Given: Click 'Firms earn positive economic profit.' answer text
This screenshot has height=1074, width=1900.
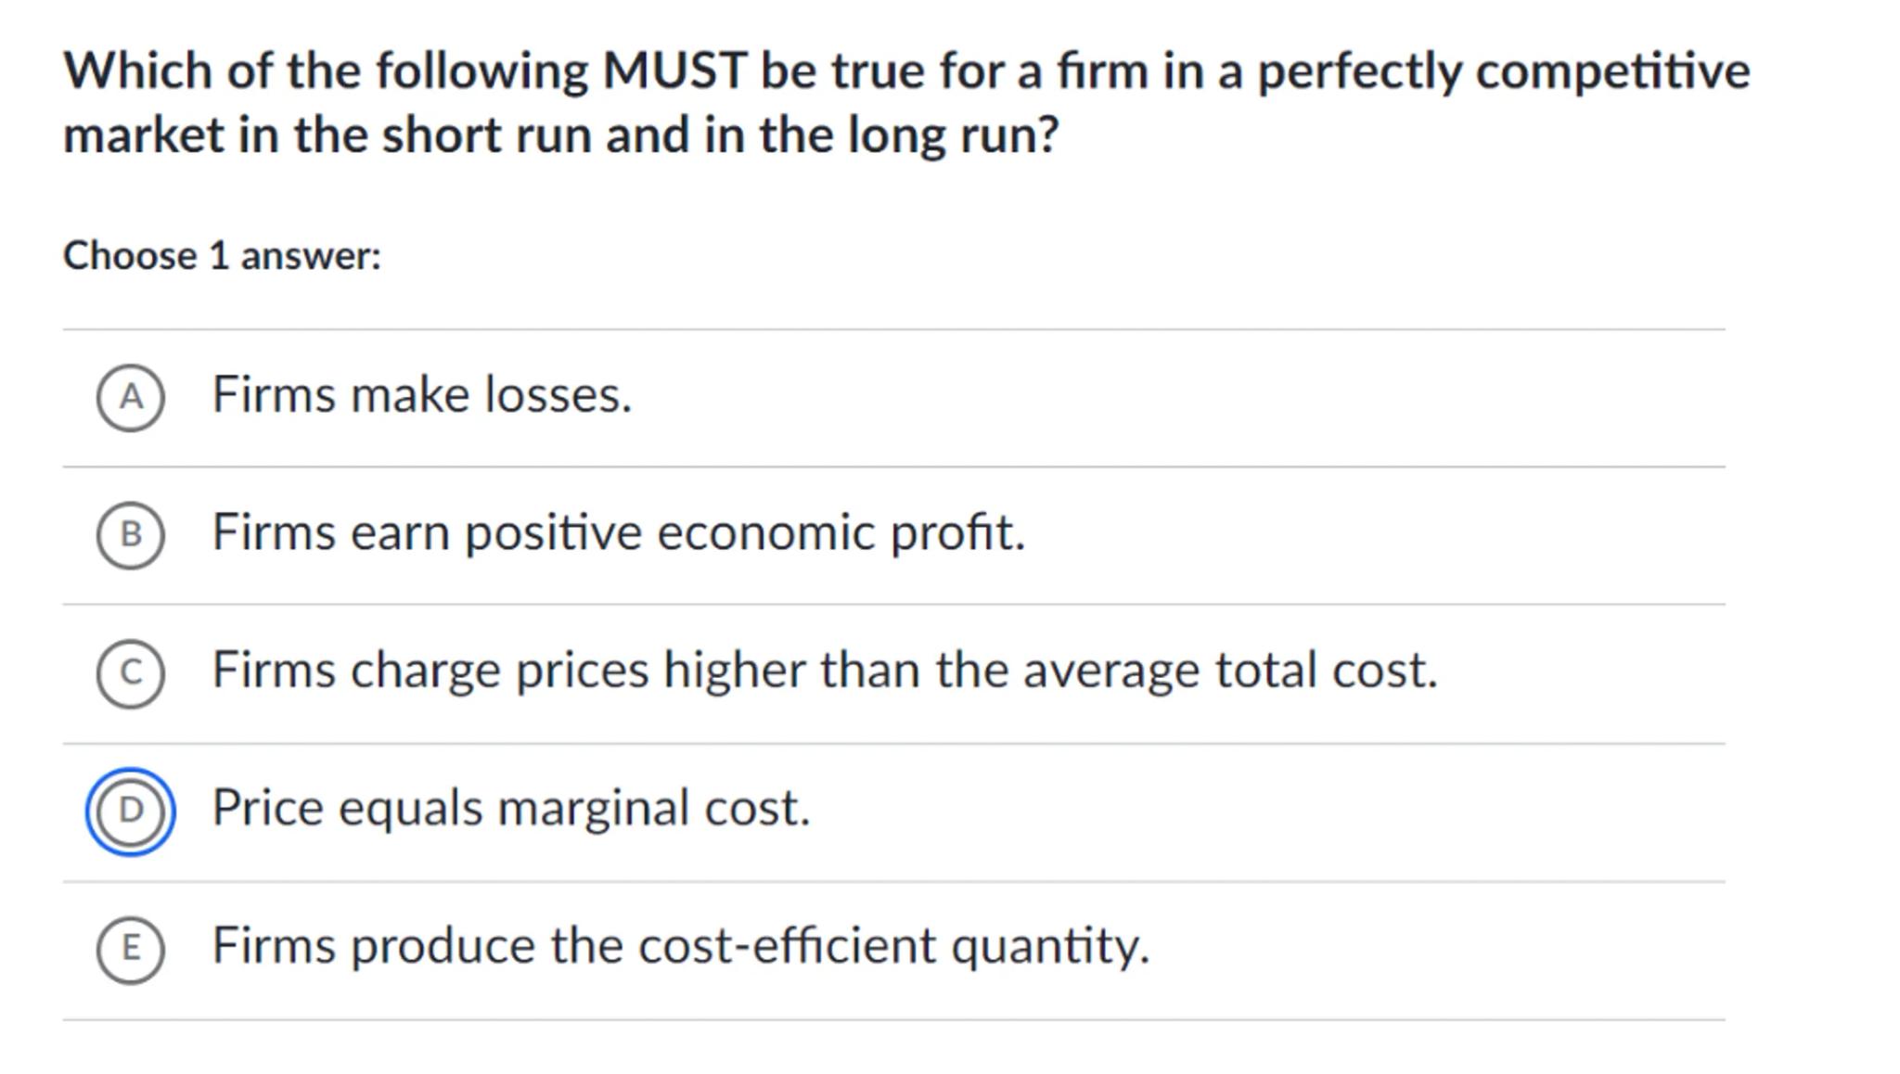Looking at the screenshot, I should click(618, 533).
